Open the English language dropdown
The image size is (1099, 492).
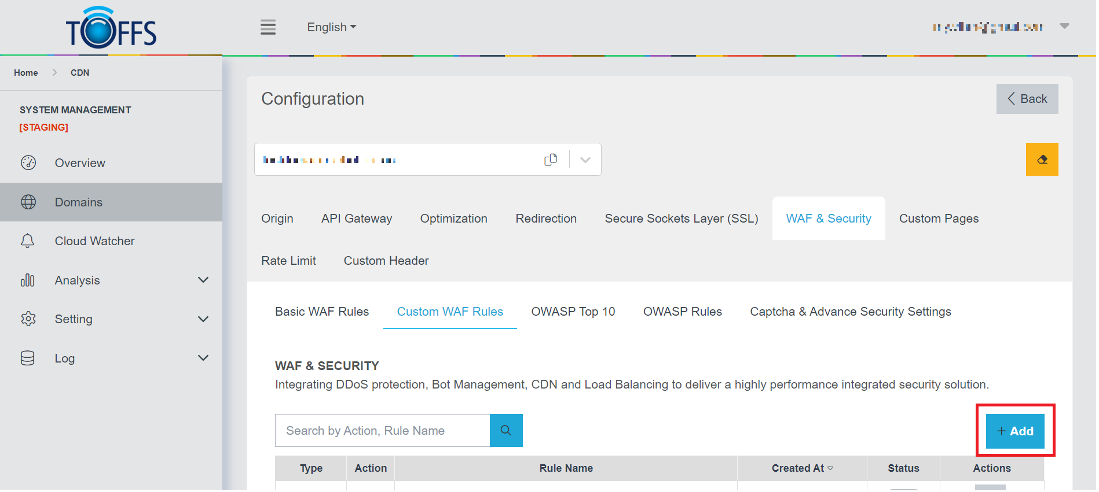point(331,27)
